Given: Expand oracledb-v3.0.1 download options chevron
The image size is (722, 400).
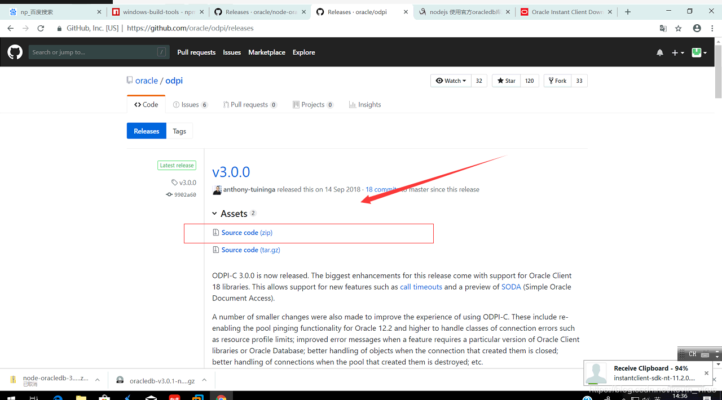Looking at the screenshot, I should 204,380.
